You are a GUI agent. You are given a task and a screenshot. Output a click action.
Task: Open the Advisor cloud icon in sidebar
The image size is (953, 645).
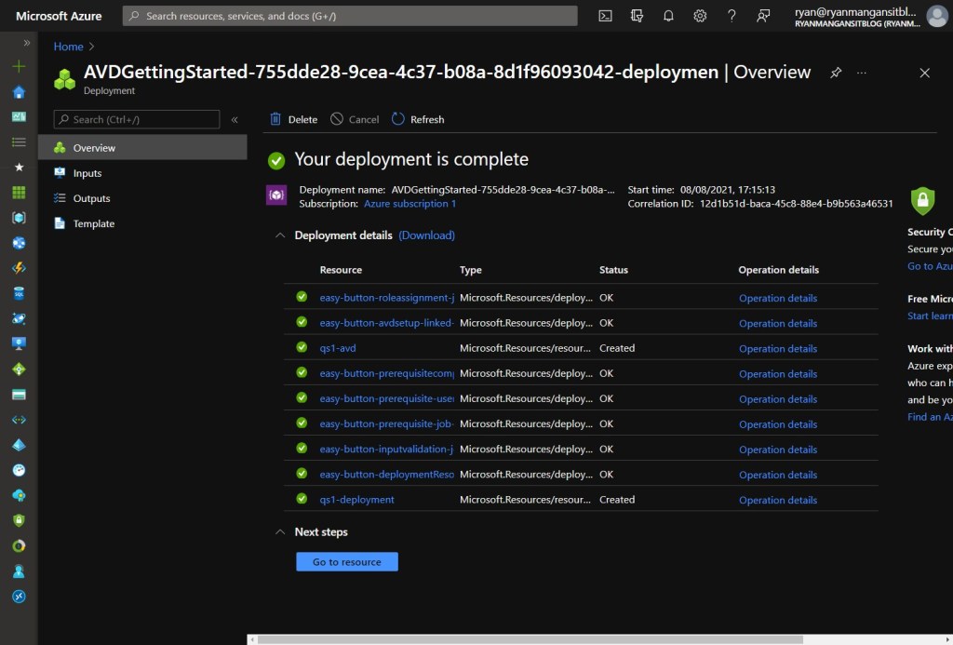point(19,495)
